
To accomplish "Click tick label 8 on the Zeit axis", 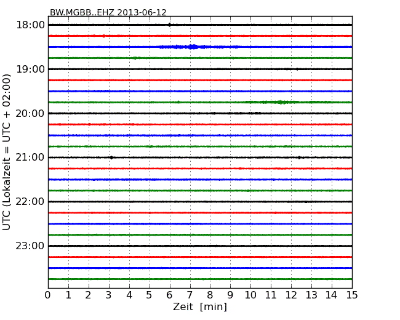I will pos(210,295).
